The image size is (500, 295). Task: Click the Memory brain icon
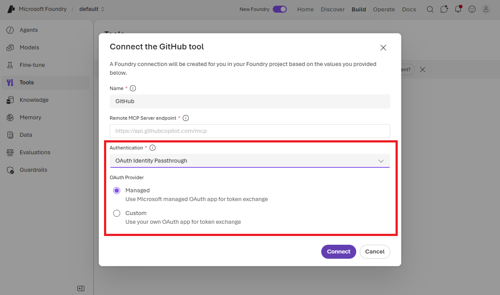point(10,118)
